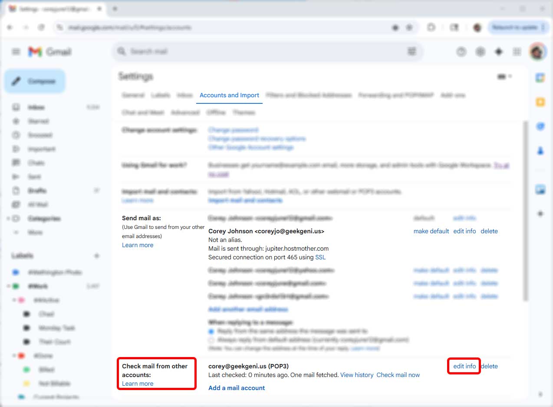Viewport: 553px width, 407px height.
Task: Click the magnifier icon in search bar
Action: click(122, 51)
